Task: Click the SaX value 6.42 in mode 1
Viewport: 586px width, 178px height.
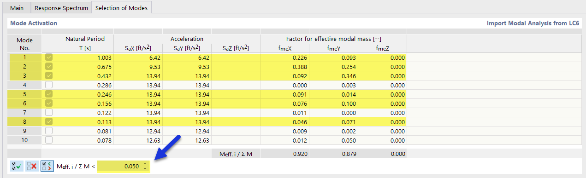Action: [x=138, y=57]
